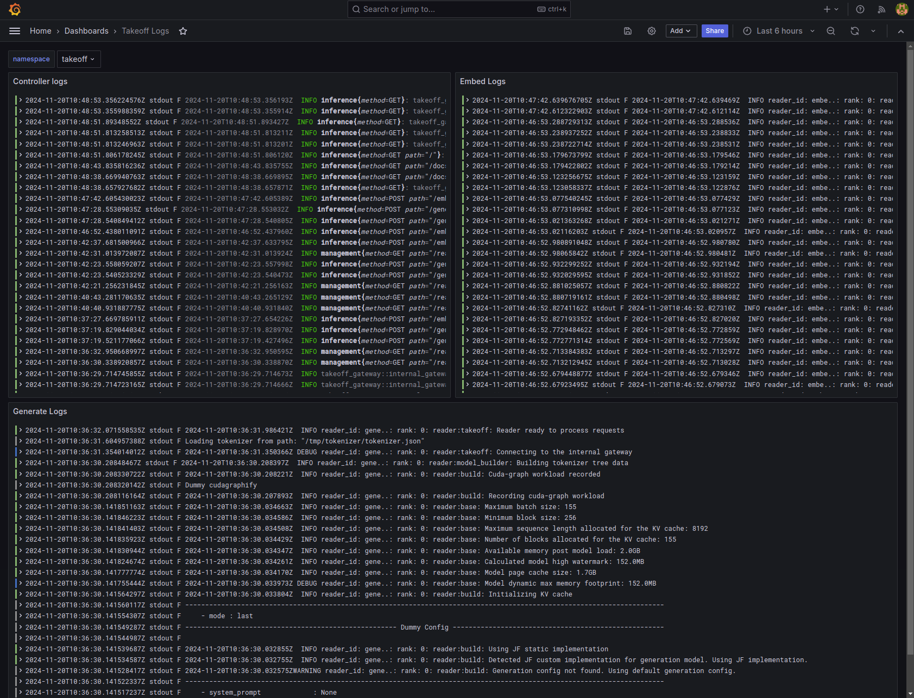Viewport: 914px width, 698px height.
Task: Open the user profile avatar
Action: tap(902, 9)
